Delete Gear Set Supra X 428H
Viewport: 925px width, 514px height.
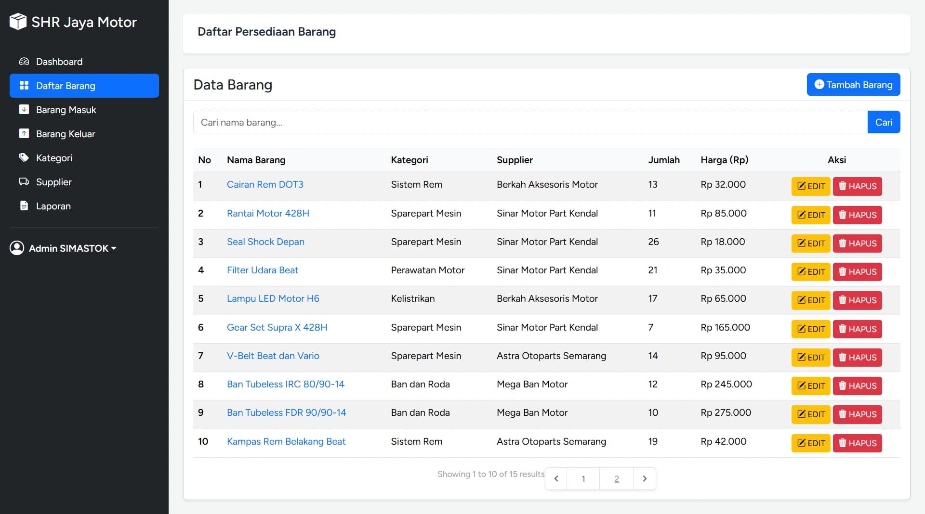[x=858, y=329]
